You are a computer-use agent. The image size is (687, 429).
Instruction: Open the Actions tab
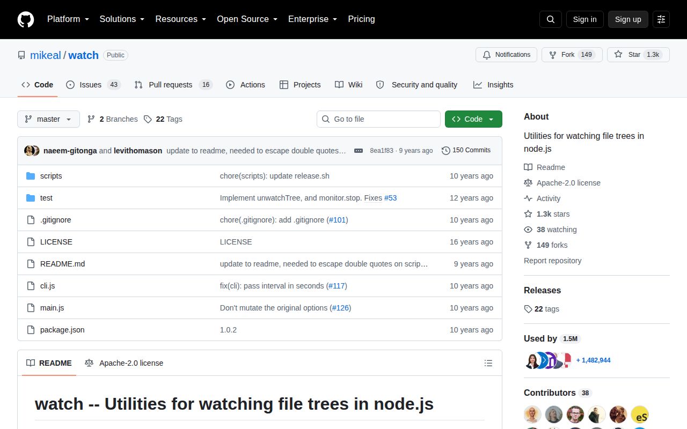point(246,85)
